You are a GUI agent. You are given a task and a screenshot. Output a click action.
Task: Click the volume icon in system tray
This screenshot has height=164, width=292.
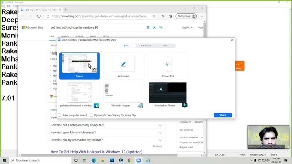(x=268, y=160)
